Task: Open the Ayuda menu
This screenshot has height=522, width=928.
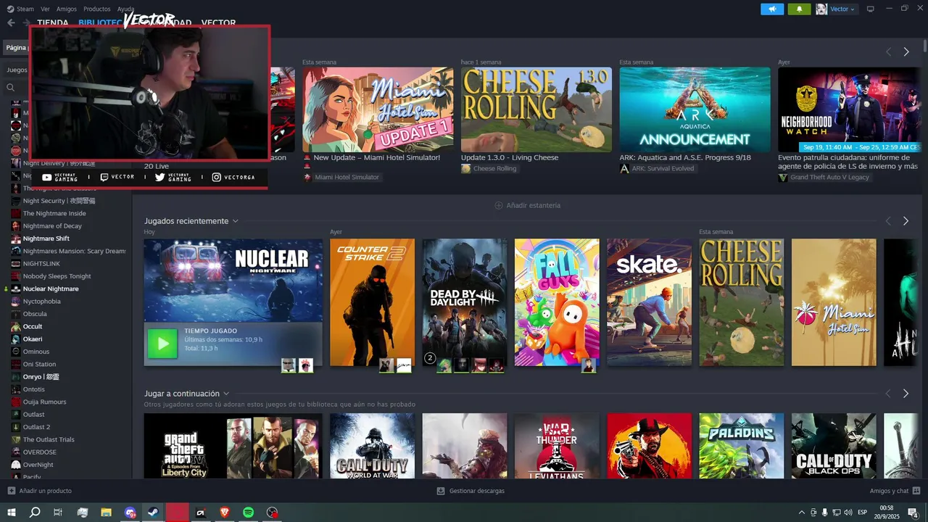Action: (x=125, y=9)
